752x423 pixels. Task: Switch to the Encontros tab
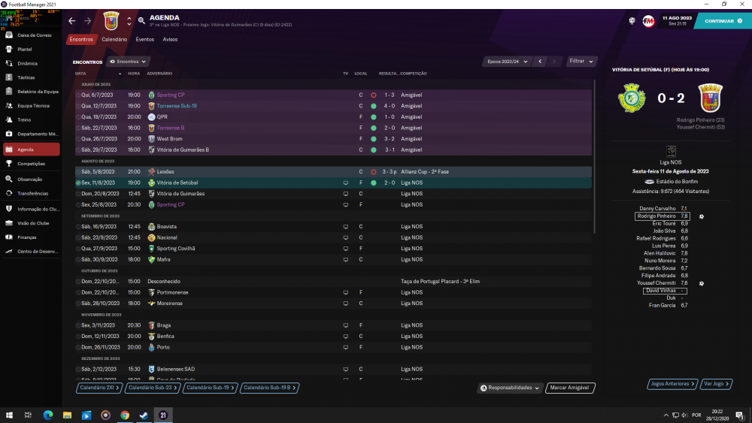[x=81, y=39]
